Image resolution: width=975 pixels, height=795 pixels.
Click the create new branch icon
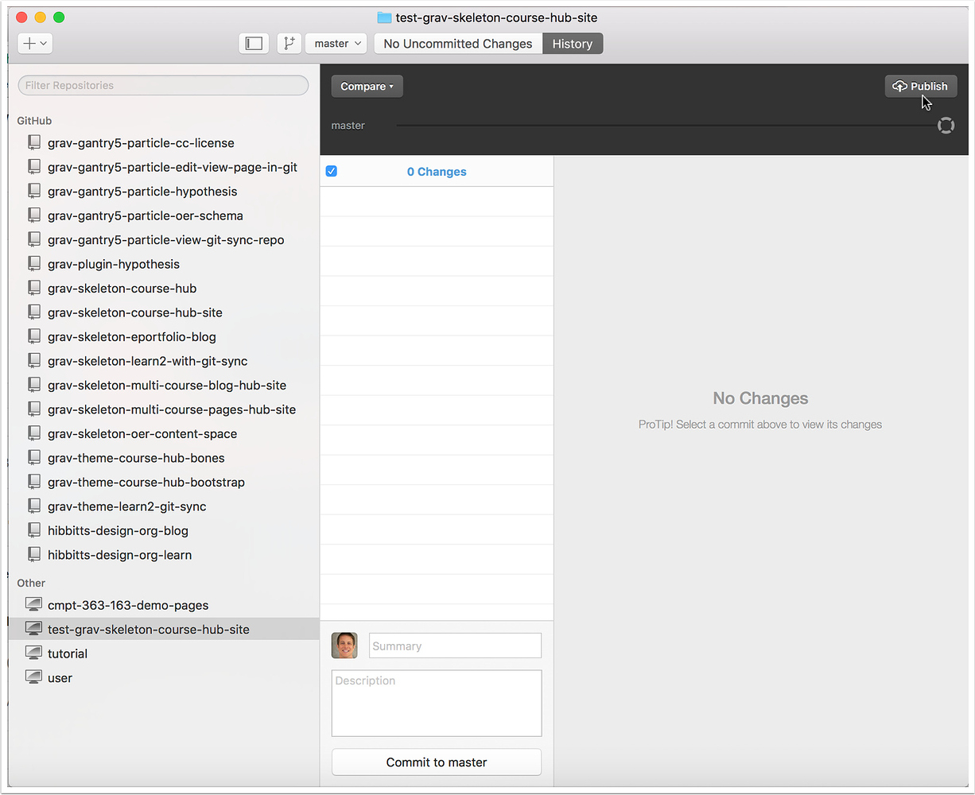[289, 43]
